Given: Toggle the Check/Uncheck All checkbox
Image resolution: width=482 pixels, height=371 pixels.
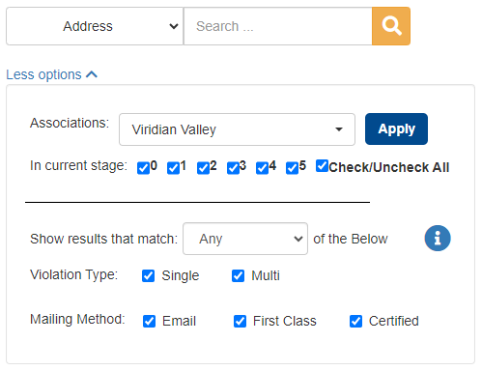Looking at the screenshot, I should point(322,166).
